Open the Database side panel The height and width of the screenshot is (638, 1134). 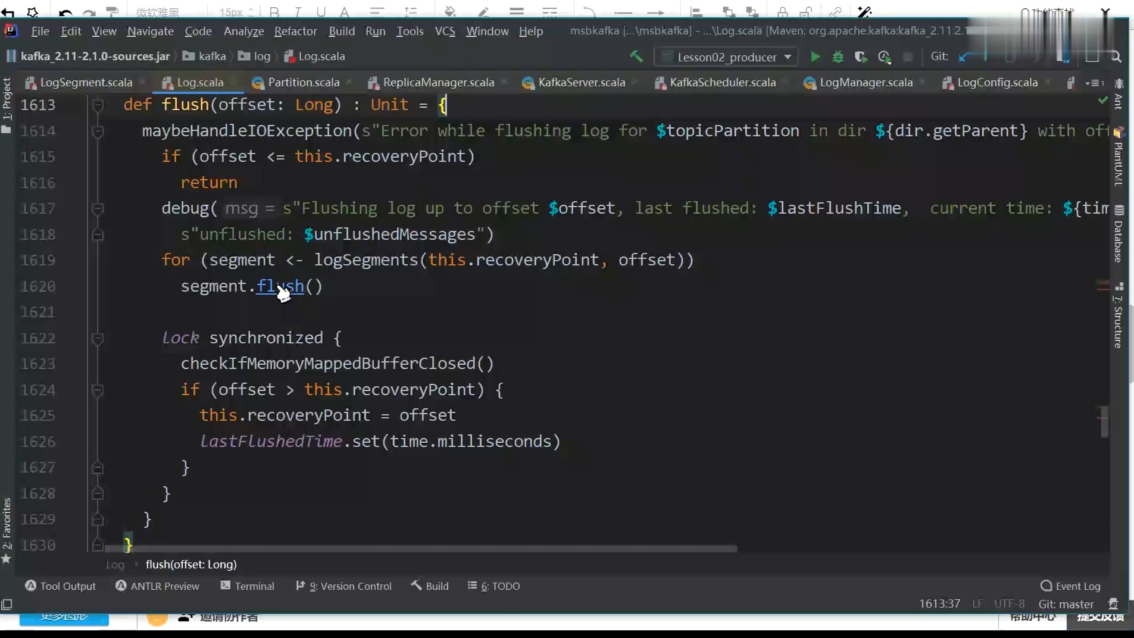tap(1119, 234)
